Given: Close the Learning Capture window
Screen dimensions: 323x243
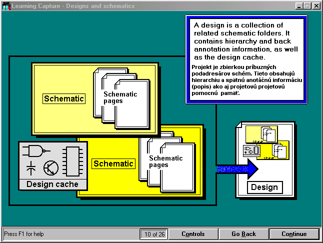Looking at the screenshot, I should (x=316, y=6).
